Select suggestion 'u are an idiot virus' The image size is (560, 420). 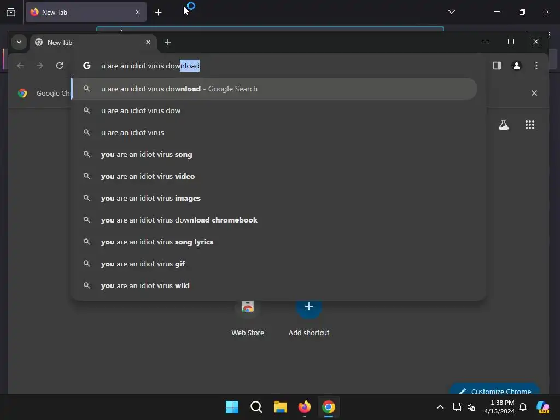275,132
